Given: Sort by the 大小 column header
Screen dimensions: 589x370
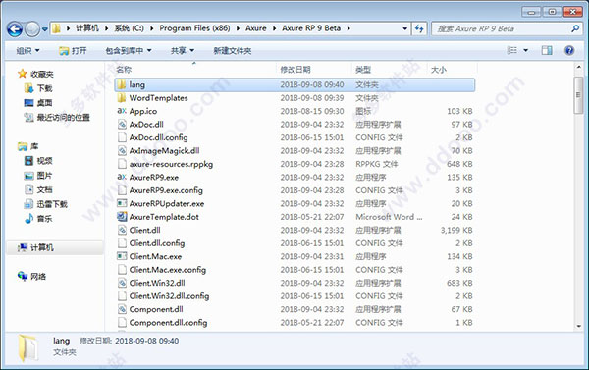Looking at the screenshot, I should (x=438, y=70).
